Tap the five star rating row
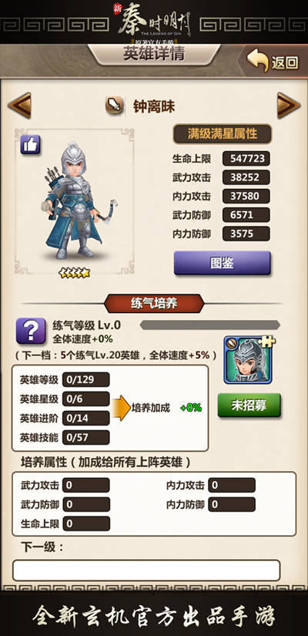Viewport: 308px width, 636px height. click(74, 273)
